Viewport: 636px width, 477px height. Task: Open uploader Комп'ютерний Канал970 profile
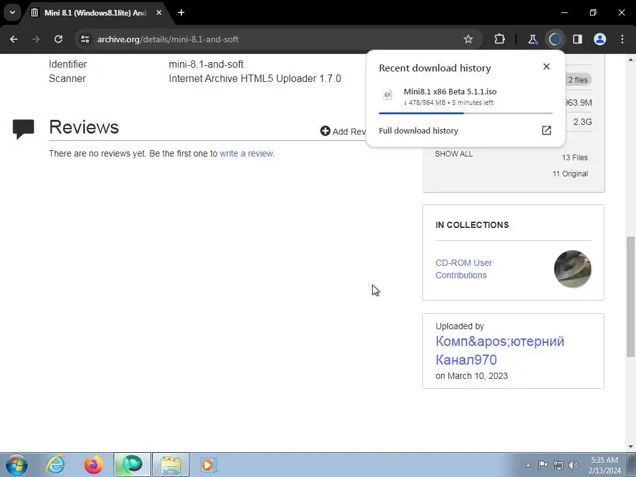click(x=500, y=350)
